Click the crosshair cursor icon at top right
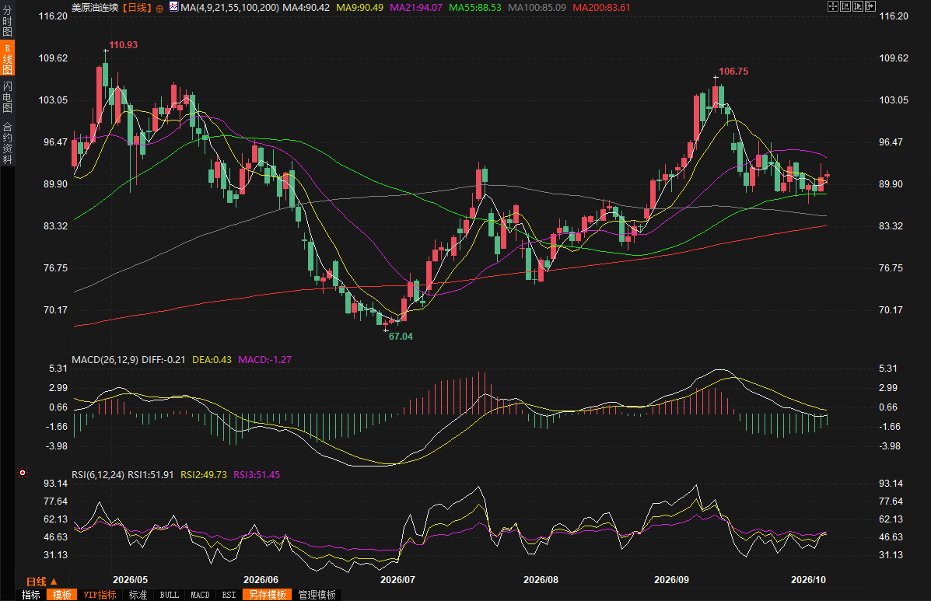 (x=833, y=6)
